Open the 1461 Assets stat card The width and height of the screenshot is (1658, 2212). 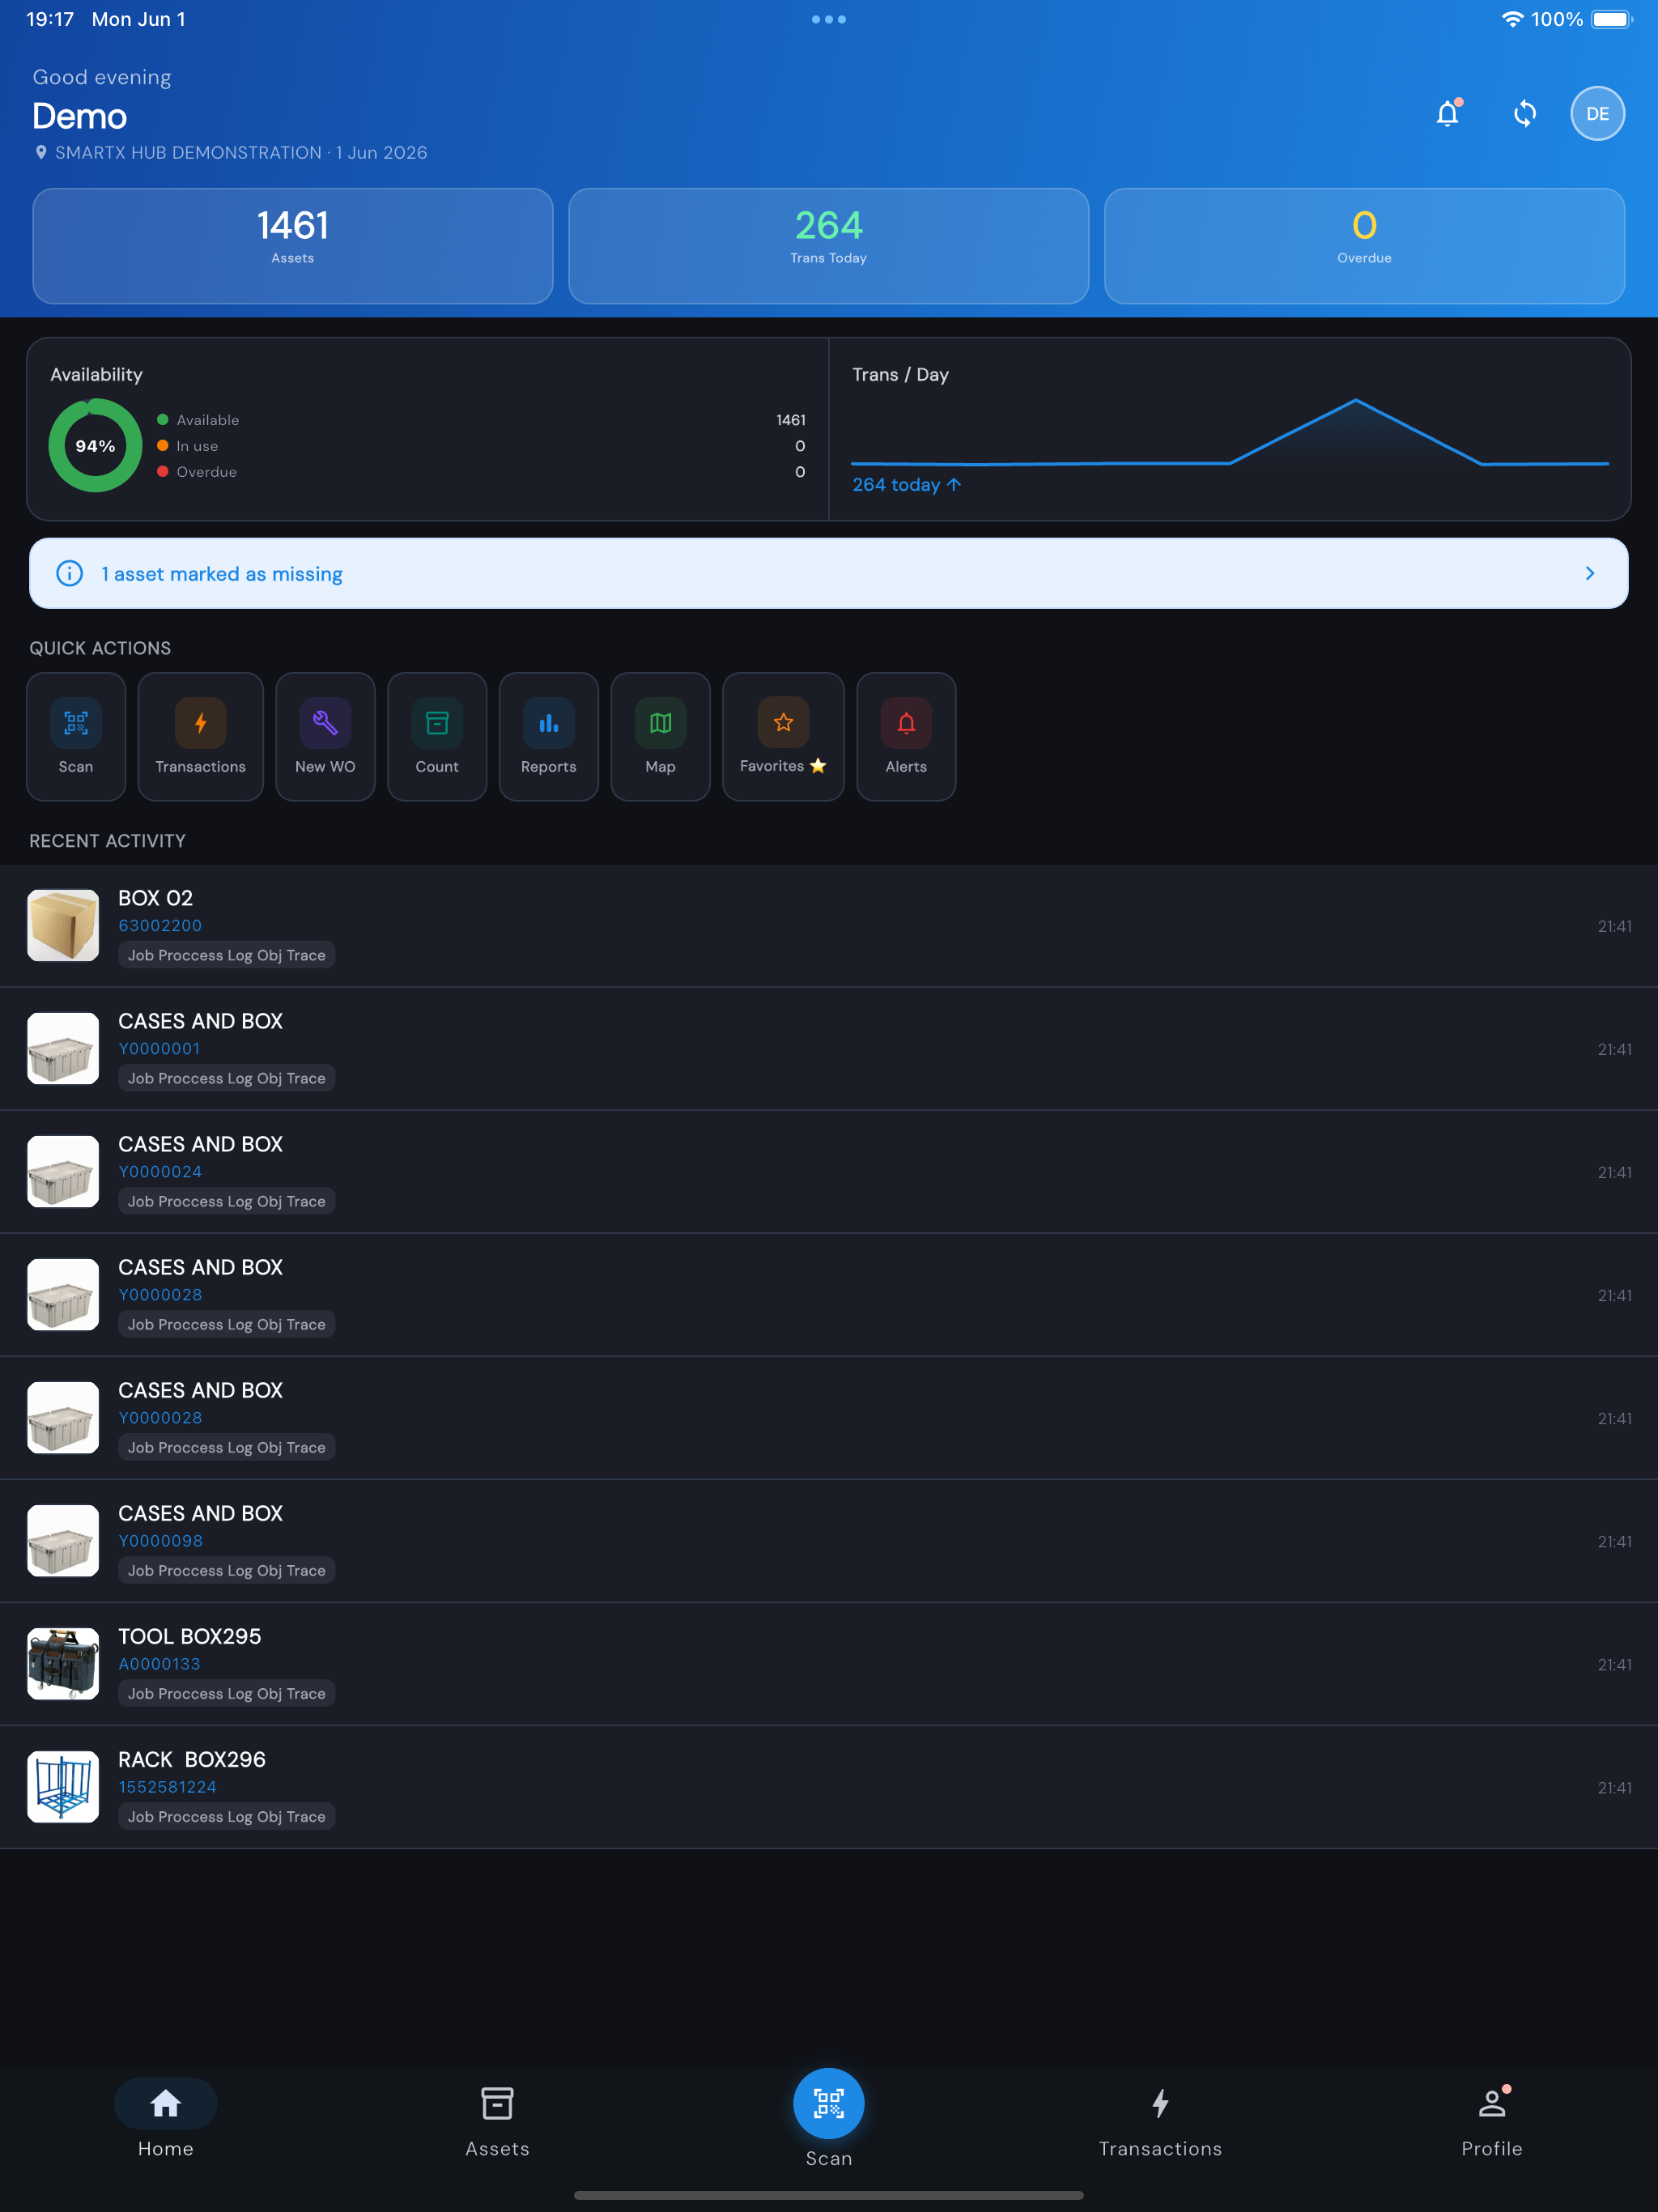pos(293,246)
